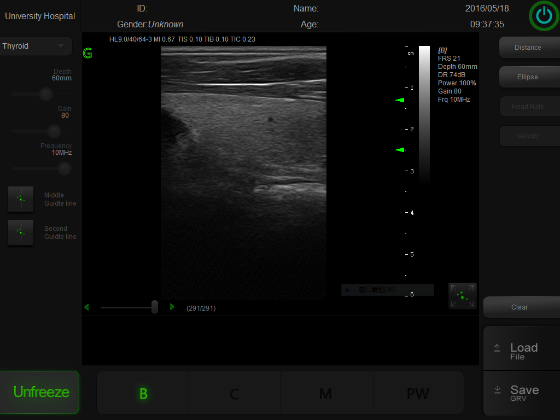
Task: Switch to B mode tab
Action: click(143, 394)
